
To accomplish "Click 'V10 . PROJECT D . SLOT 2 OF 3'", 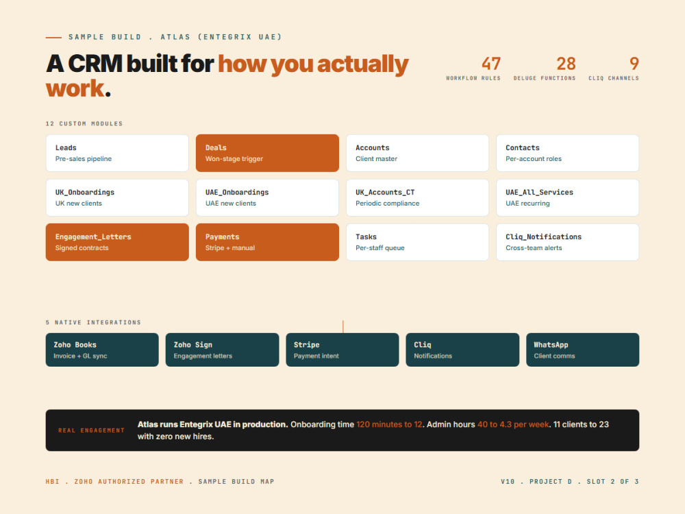I will click(570, 482).
